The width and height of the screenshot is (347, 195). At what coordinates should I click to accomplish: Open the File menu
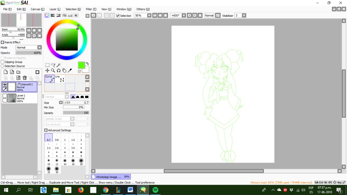[x=7, y=9]
